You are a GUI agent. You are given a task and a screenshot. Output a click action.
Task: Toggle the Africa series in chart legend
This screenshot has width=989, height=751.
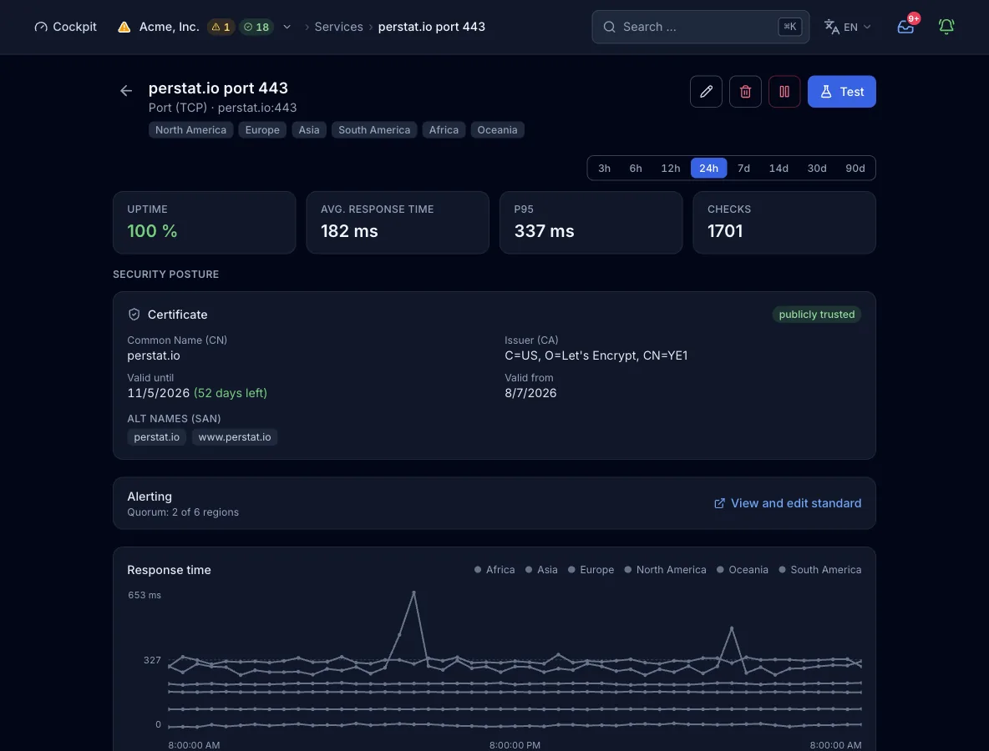click(x=494, y=570)
